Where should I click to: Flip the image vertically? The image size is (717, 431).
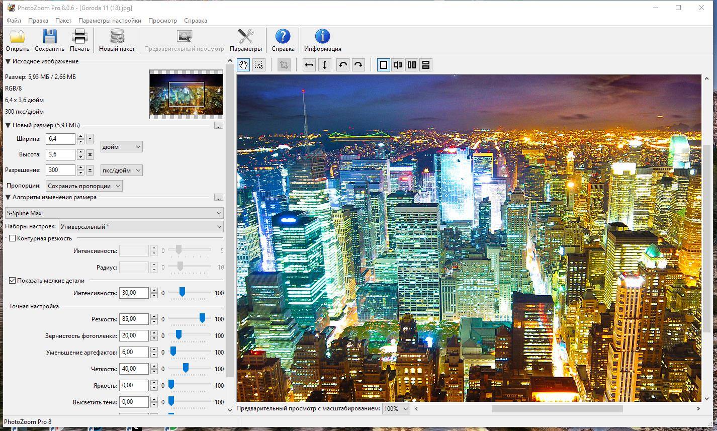325,65
